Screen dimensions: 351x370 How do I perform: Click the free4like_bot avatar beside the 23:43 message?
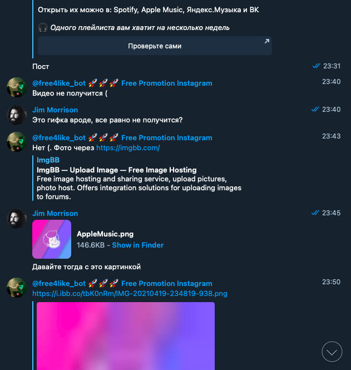coord(17,142)
